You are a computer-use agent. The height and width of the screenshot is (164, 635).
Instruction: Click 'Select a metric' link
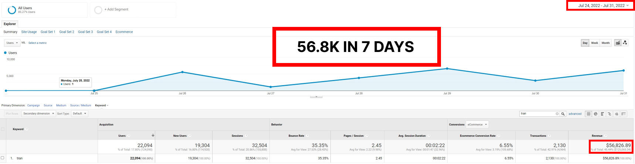[37, 43]
